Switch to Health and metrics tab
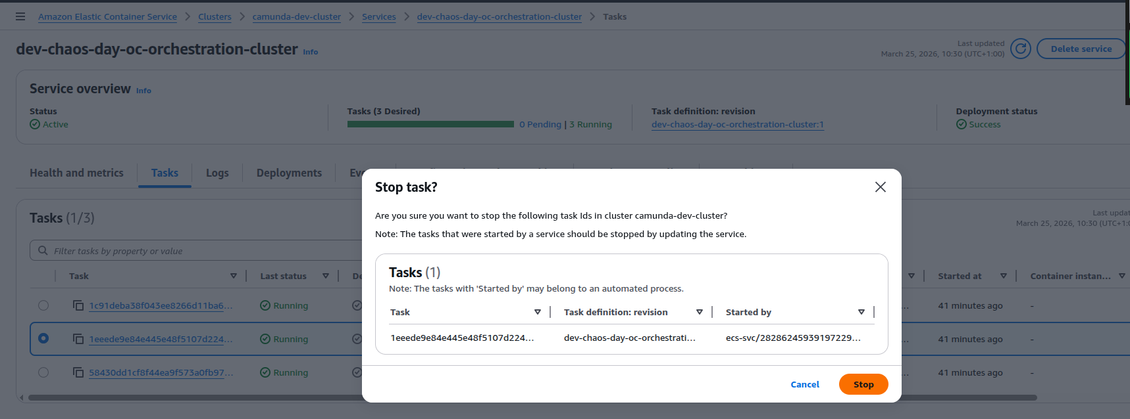The height and width of the screenshot is (419, 1130). 76,173
